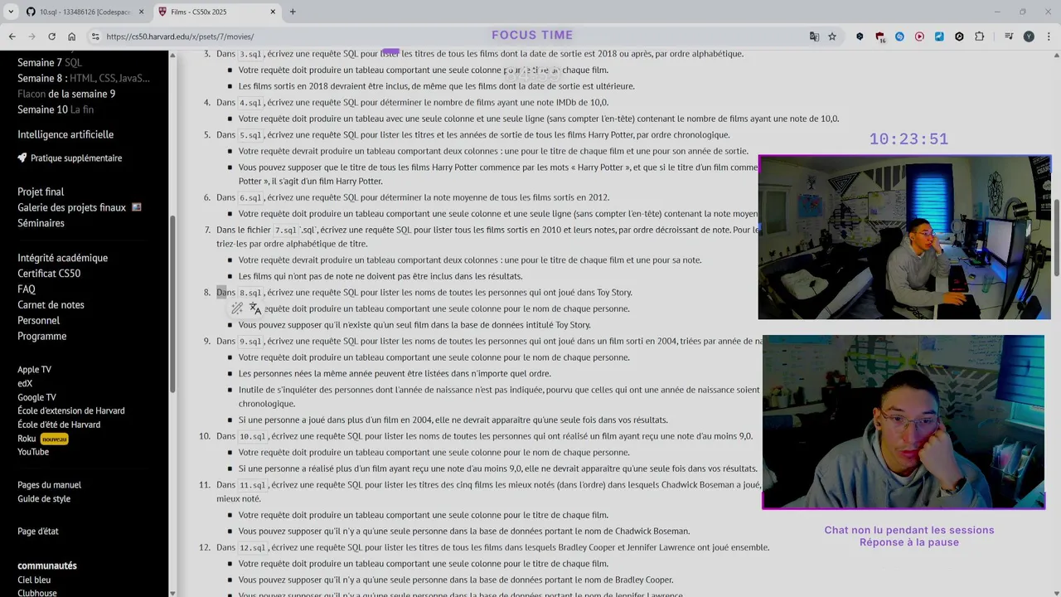Image resolution: width=1061 pixels, height=597 pixels.
Task: Open the blue bird extension icon
Action: pyautogui.click(x=939, y=36)
